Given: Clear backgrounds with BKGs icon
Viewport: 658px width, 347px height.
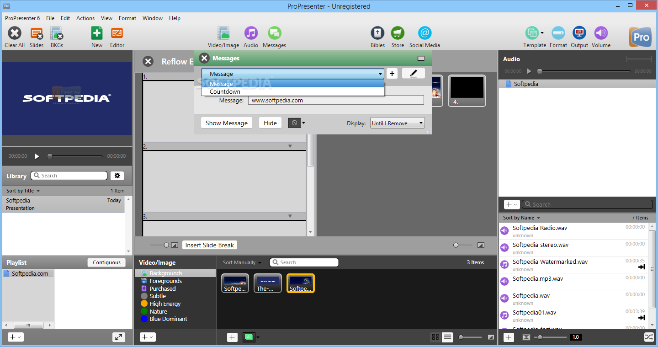Looking at the screenshot, I should 57,37.
